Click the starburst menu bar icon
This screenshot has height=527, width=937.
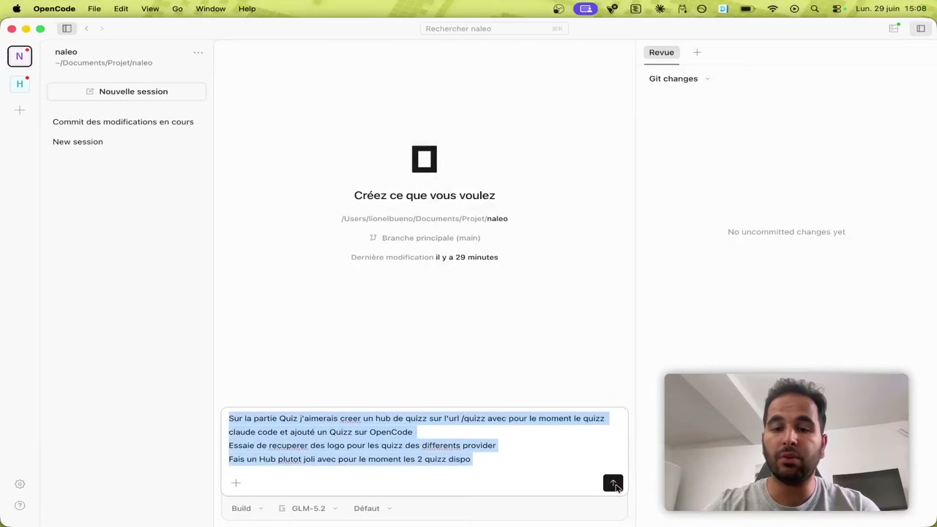click(x=660, y=9)
